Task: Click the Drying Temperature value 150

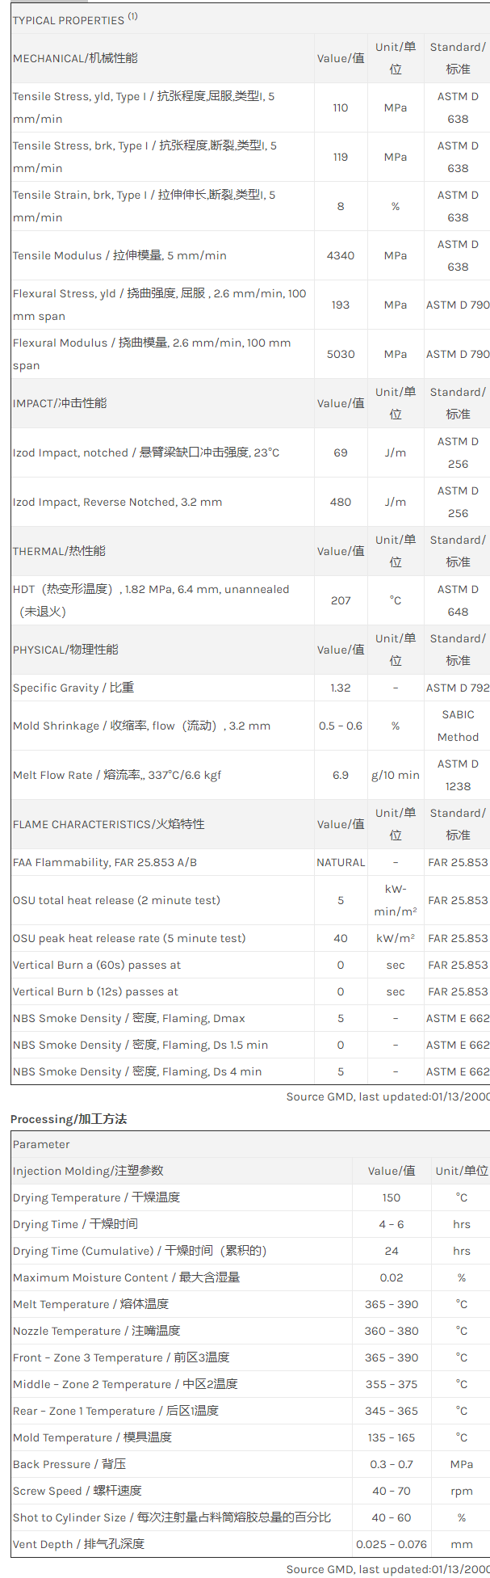Action: coord(392,1197)
